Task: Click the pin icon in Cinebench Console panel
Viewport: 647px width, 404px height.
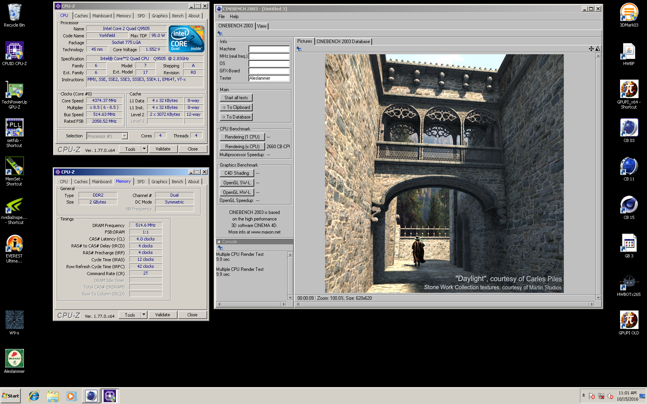Action: point(220,248)
